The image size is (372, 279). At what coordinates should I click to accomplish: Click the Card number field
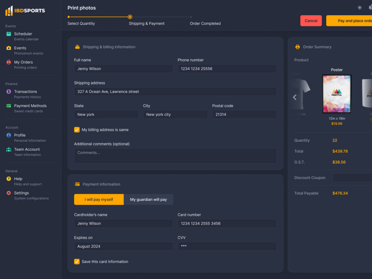[227, 224]
